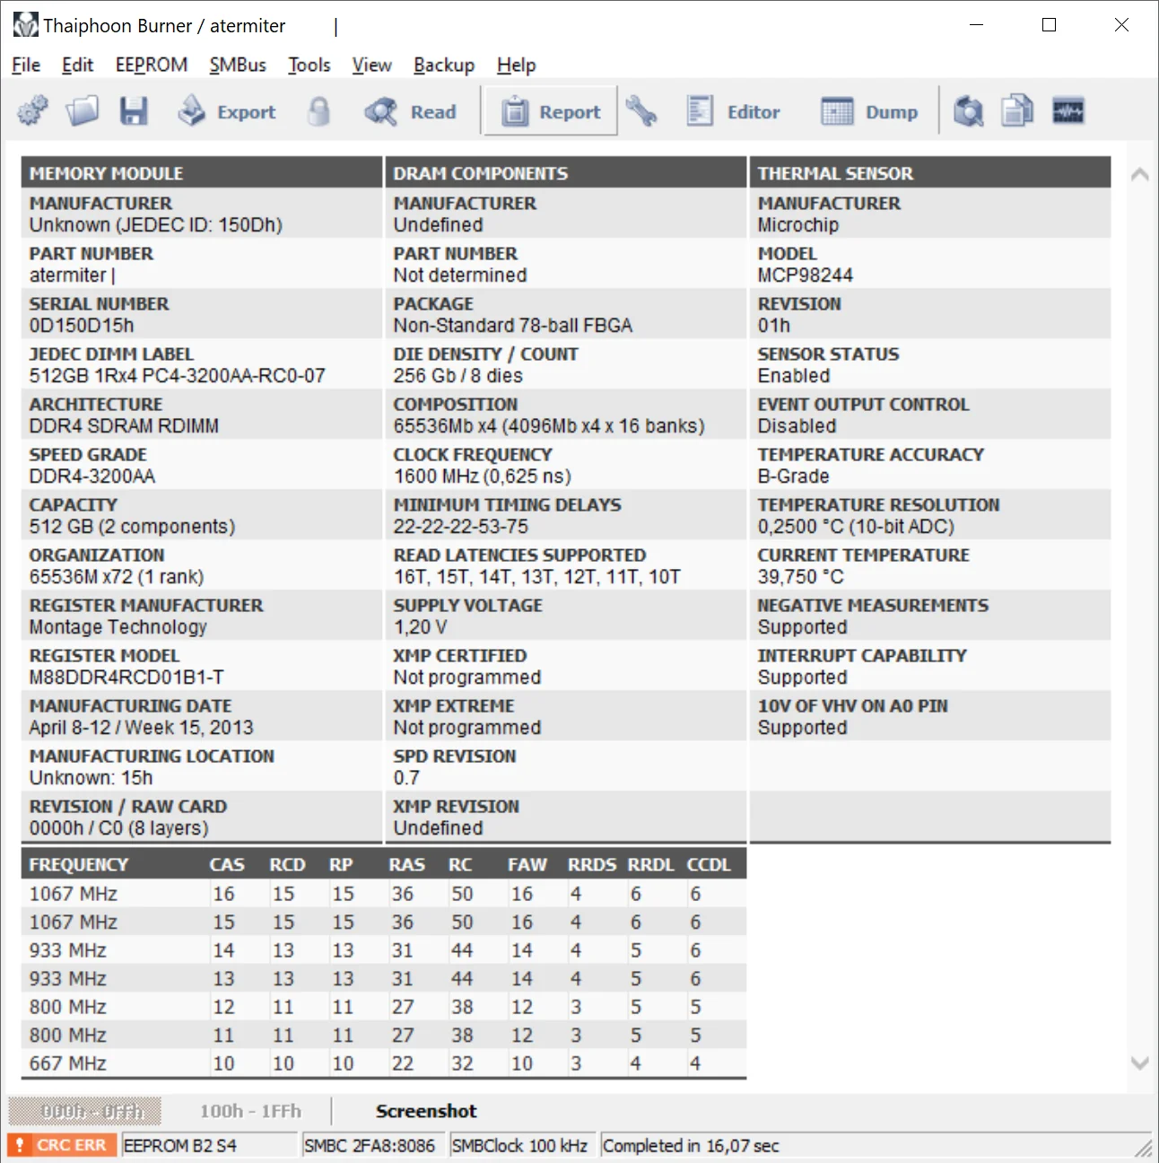This screenshot has width=1159, height=1163.
Task: Click the SPD revision value 0.7
Action: tap(406, 778)
